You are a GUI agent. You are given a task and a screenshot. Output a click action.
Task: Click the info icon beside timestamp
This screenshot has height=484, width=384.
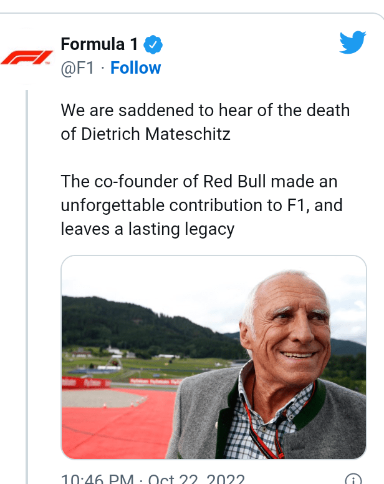pyautogui.click(x=353, y=480)
